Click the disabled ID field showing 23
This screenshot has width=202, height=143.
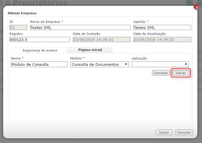[x=18, y=27]
